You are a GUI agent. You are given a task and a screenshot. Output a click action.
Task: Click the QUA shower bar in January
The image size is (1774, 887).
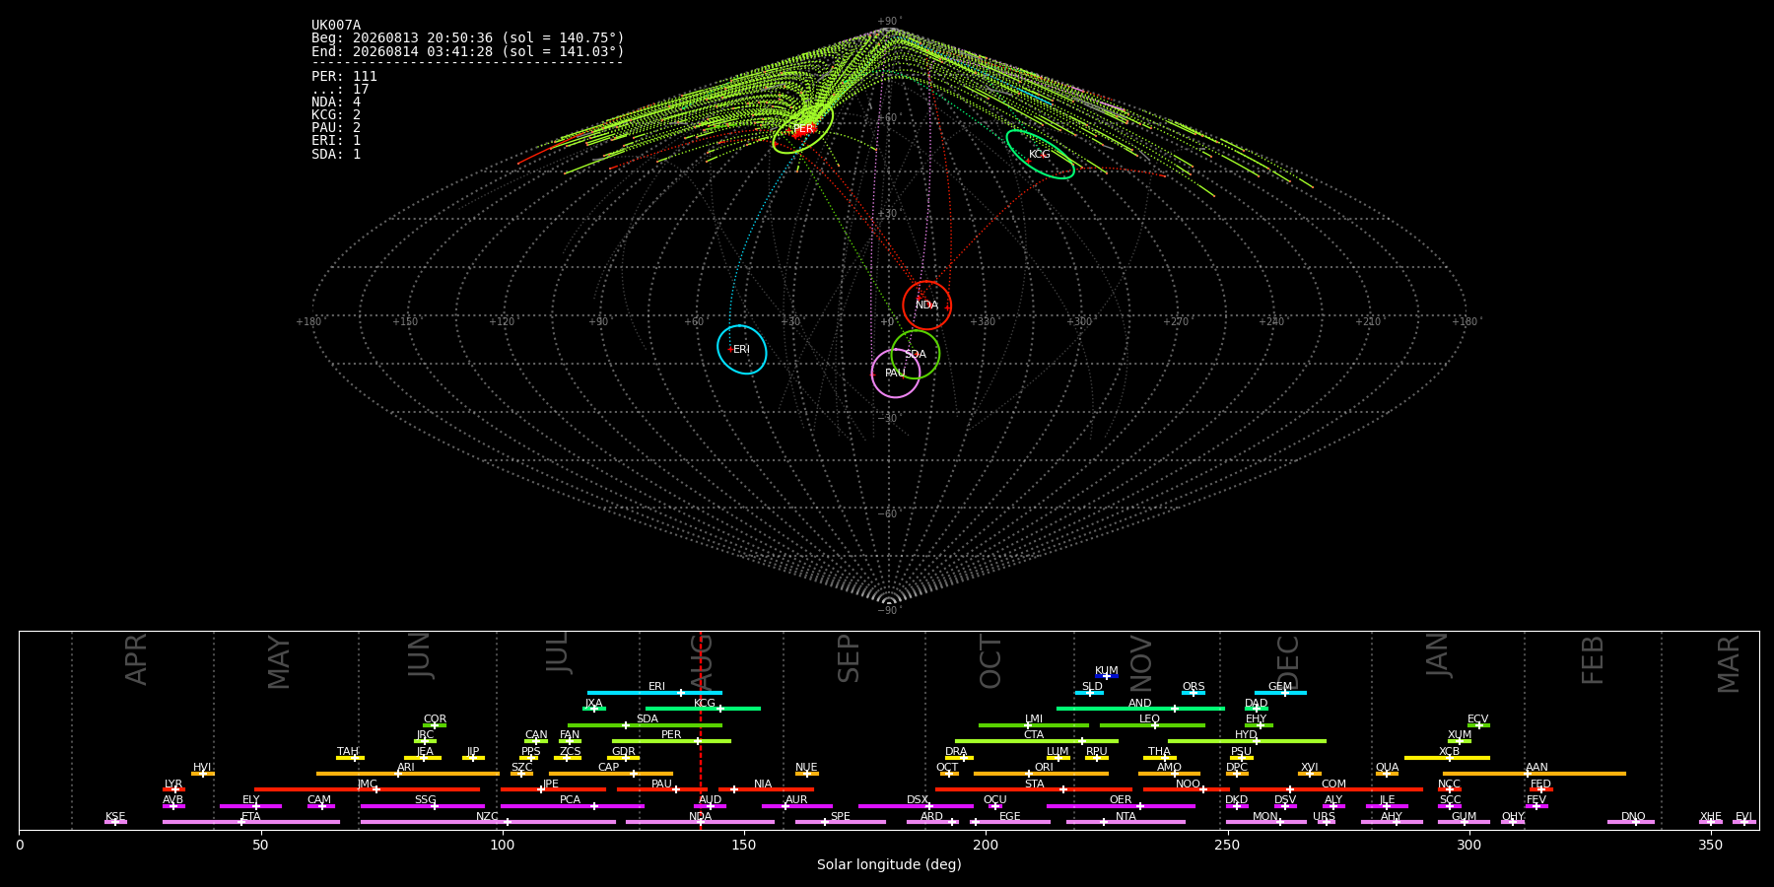click(1387, 774)
